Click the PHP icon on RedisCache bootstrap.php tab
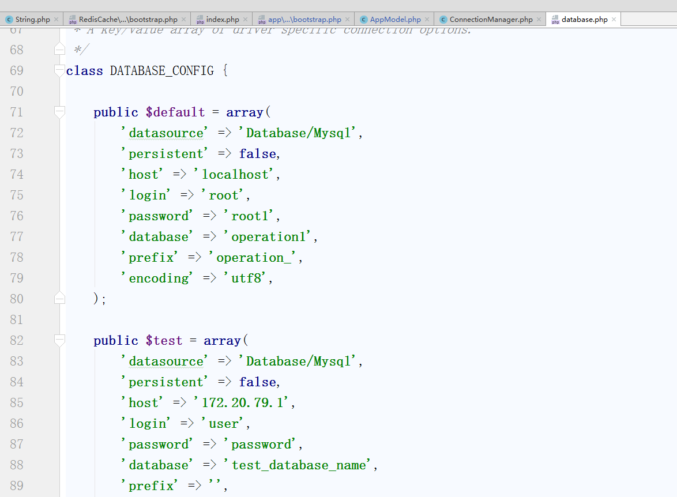 [x=73, y=20]
